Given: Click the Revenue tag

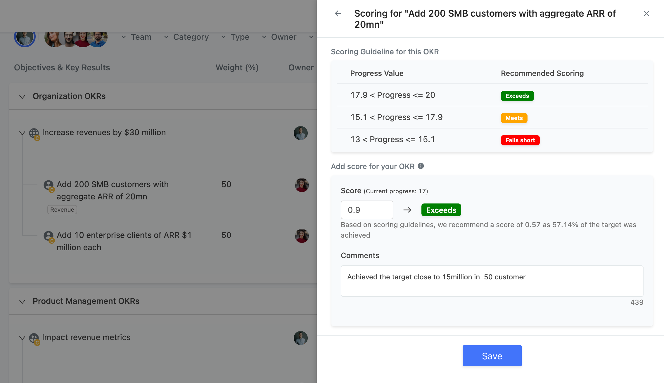Looking at the screenshot, I should 62,210.
